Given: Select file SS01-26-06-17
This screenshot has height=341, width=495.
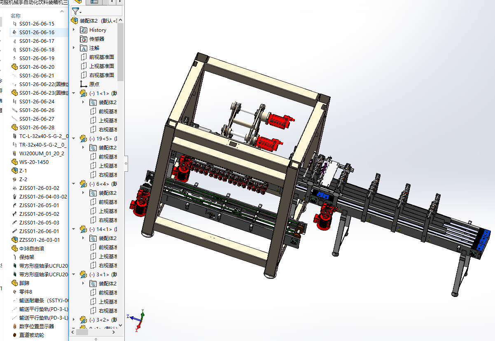Looking at the screenshot, I should click(37, 41).
